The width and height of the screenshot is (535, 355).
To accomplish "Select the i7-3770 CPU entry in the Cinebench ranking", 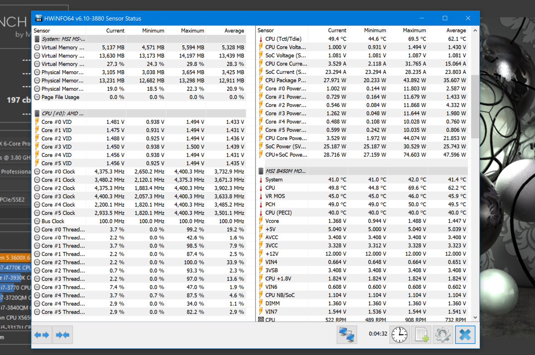I will [15, 288].
